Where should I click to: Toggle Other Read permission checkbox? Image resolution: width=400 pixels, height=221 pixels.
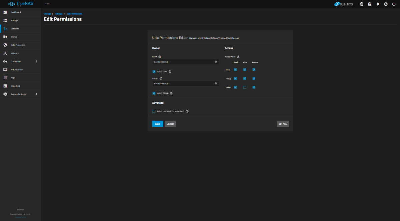[x=235, y=87]
